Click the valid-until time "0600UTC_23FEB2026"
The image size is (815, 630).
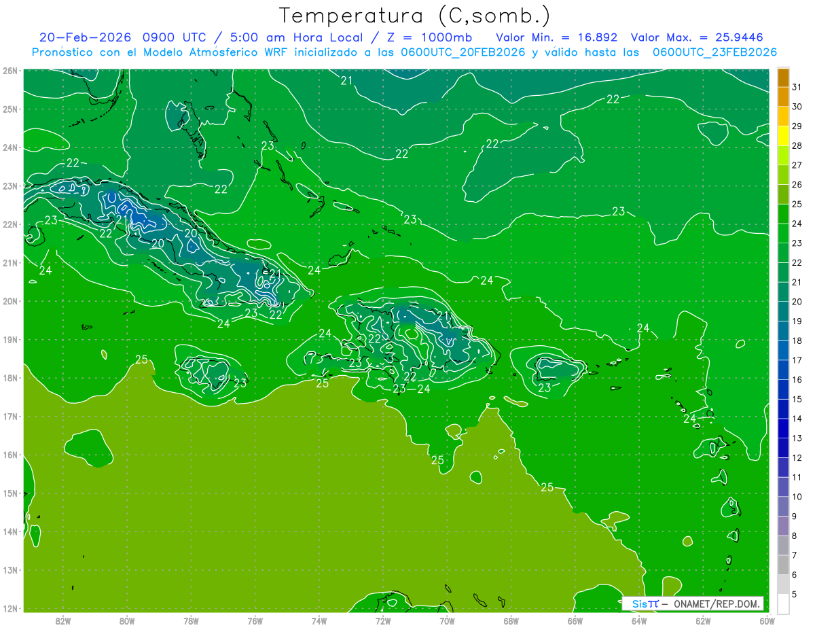point(714,52)
